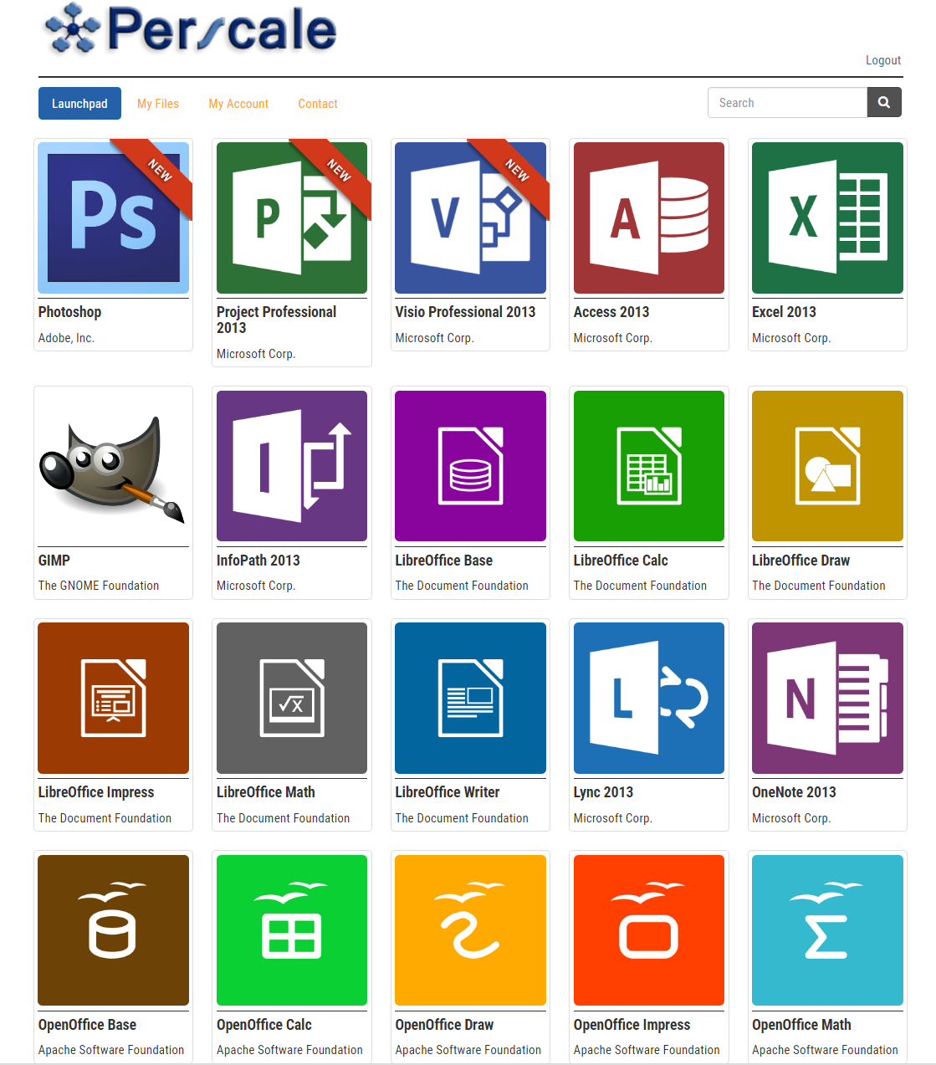Click the OpenOffice Draw title
The image size is (936, 1065).
(x=444, y=1025)
